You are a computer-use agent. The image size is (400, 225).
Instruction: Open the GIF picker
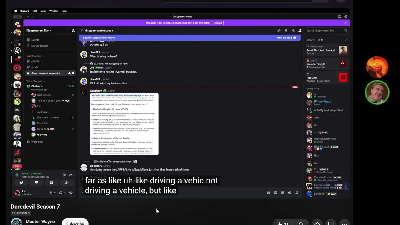click(276, 193)
